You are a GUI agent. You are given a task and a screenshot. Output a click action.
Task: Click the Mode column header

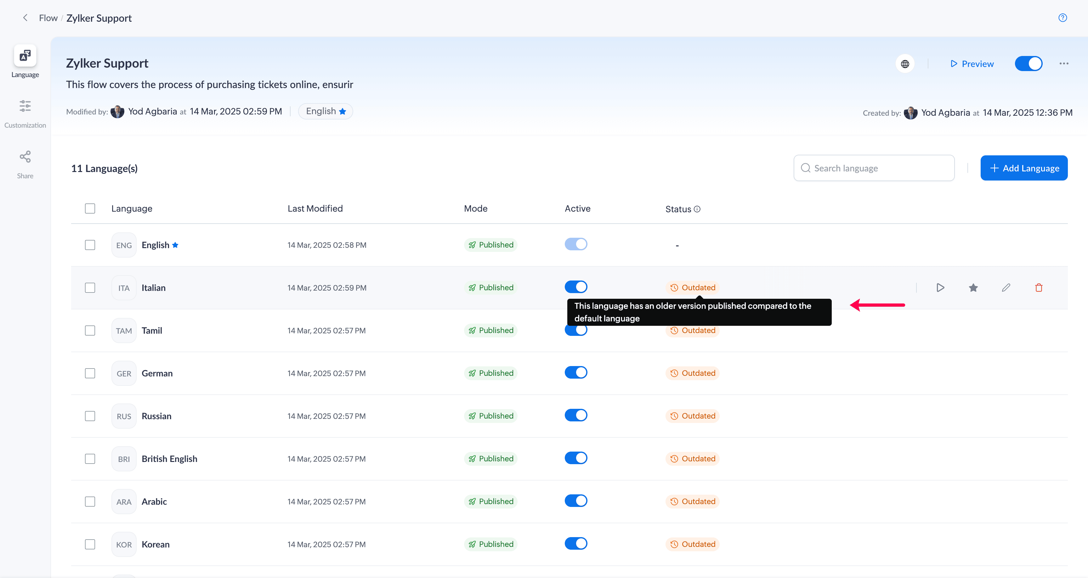pyautogui.click(x=476, y=208)
